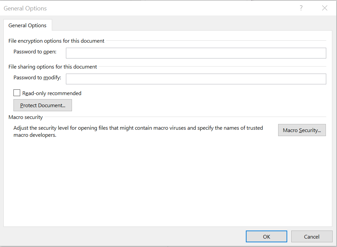337x247 pixels.
Task: Confirm settings with the OK button
Action: 266,236
